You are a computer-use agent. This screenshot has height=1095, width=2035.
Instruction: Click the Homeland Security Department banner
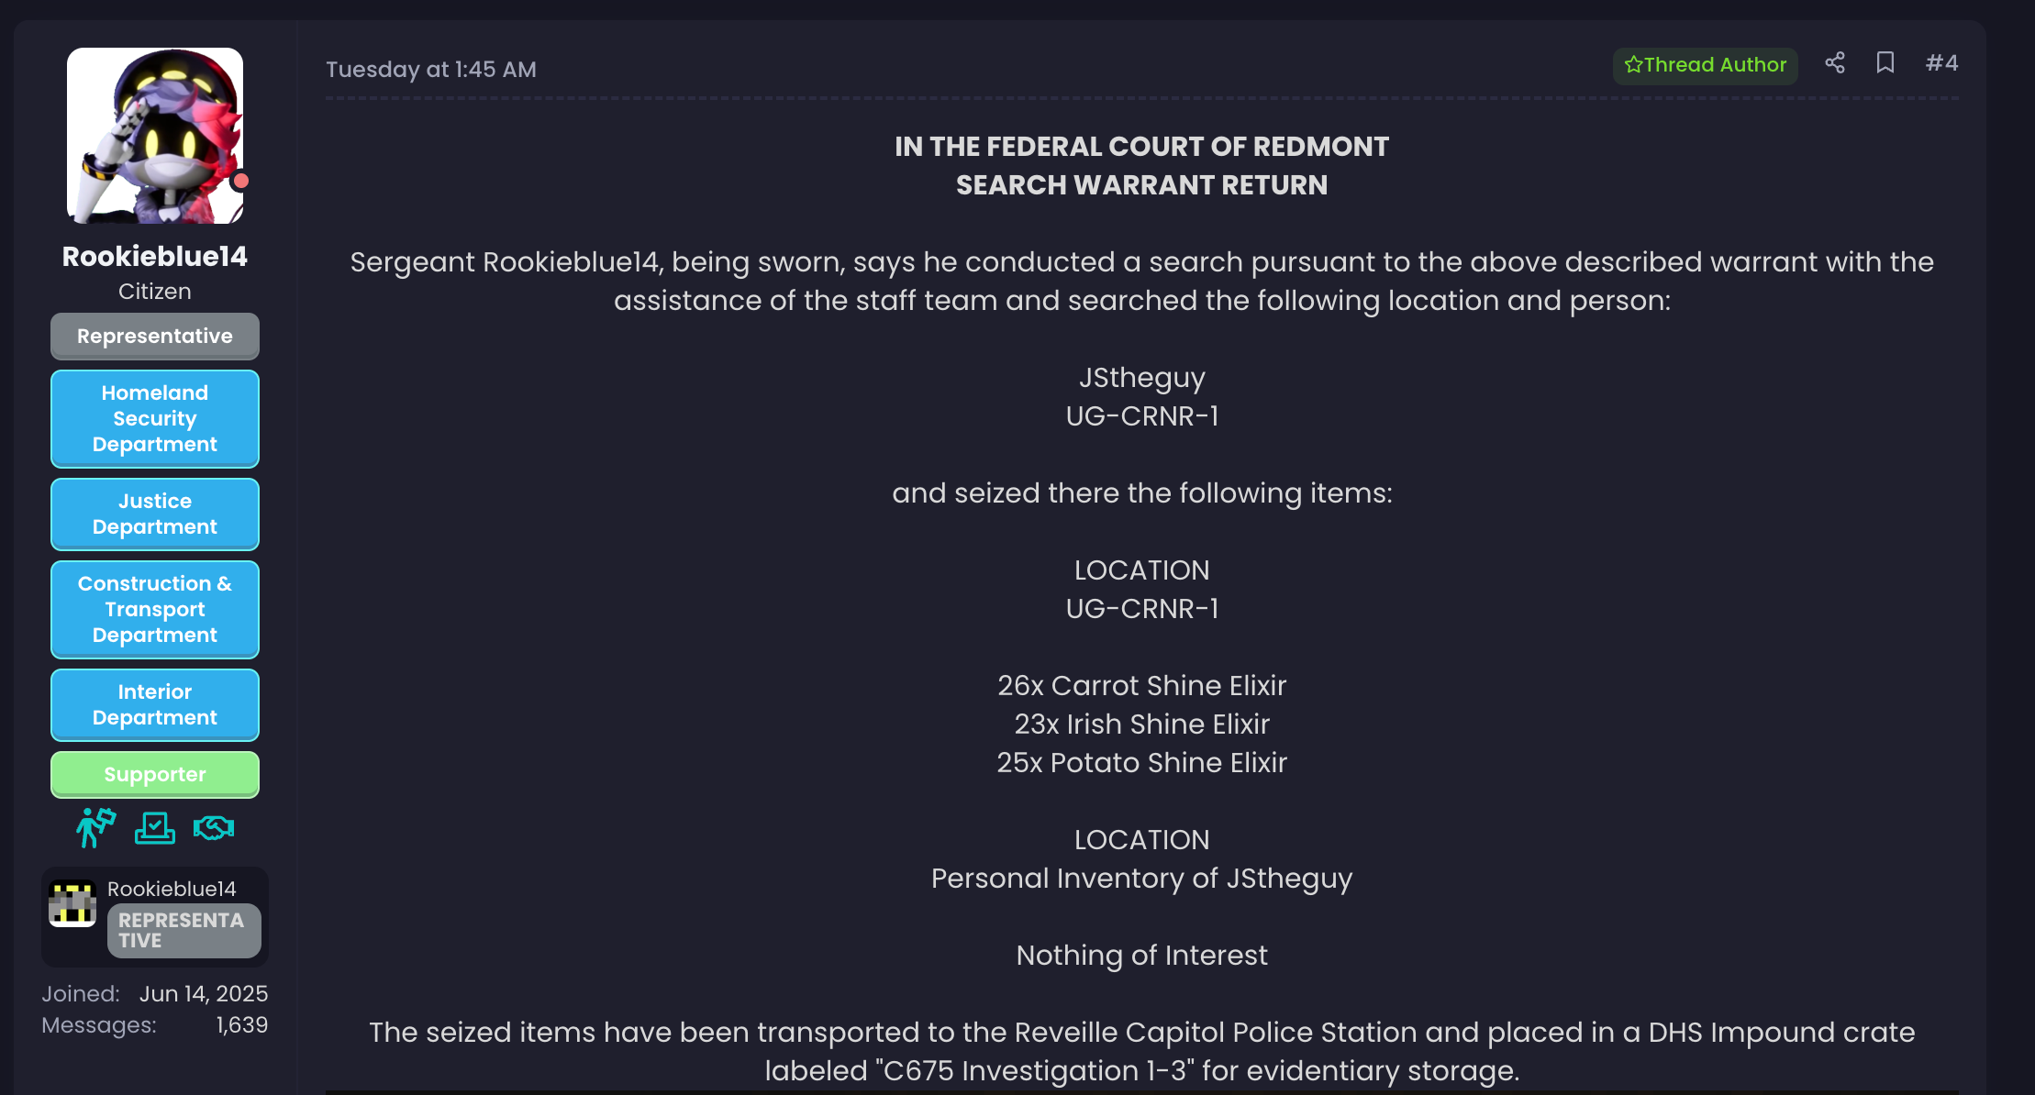click(154, 419)
